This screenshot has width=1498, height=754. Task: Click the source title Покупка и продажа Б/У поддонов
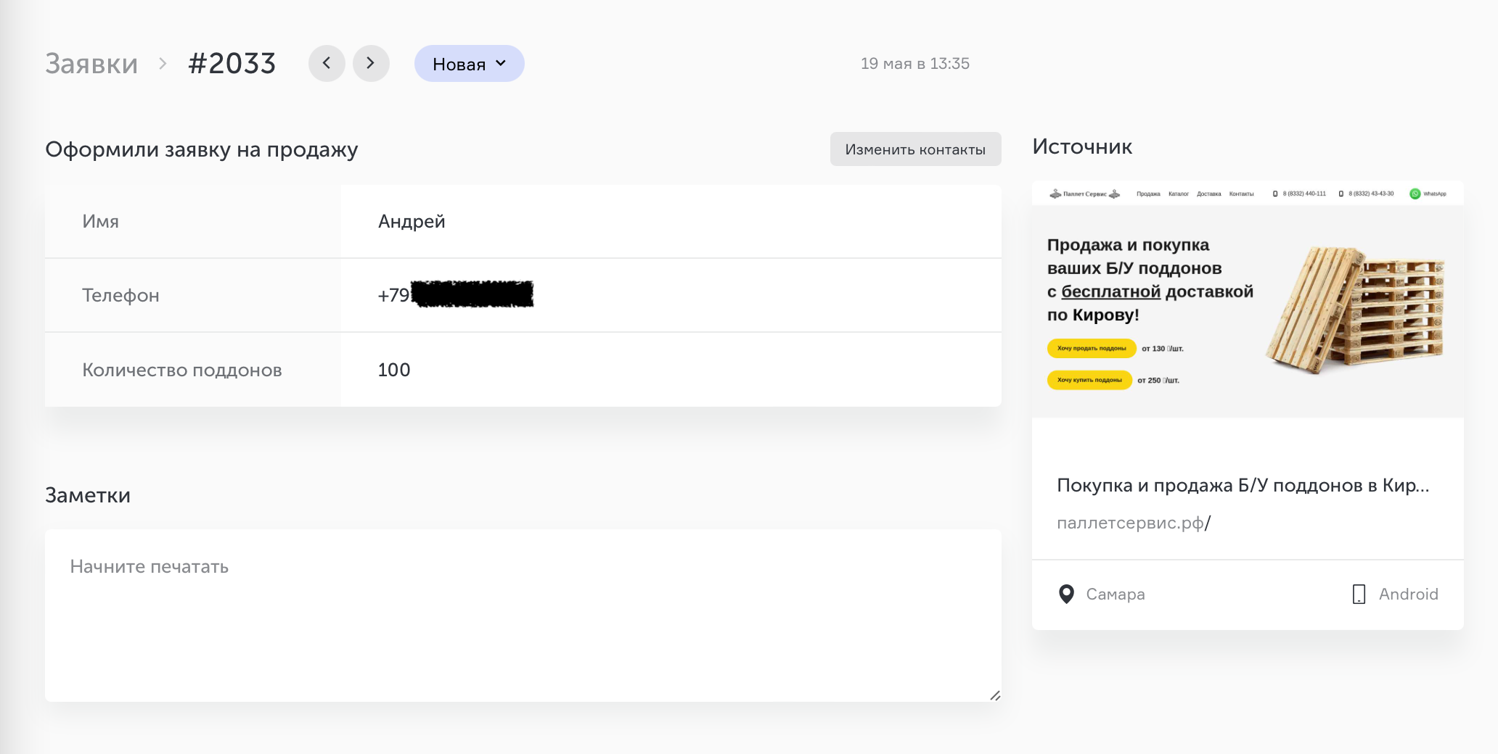[1243, 486]
